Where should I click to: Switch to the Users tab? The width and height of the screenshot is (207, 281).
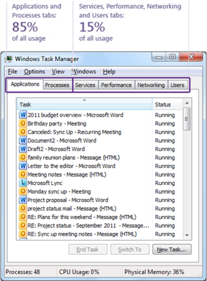177,85
